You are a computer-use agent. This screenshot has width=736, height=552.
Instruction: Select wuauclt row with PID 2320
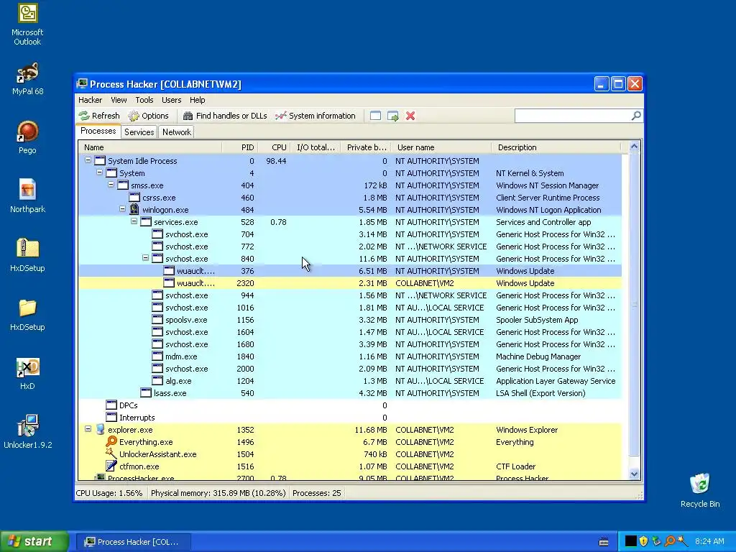coord(350,283)
